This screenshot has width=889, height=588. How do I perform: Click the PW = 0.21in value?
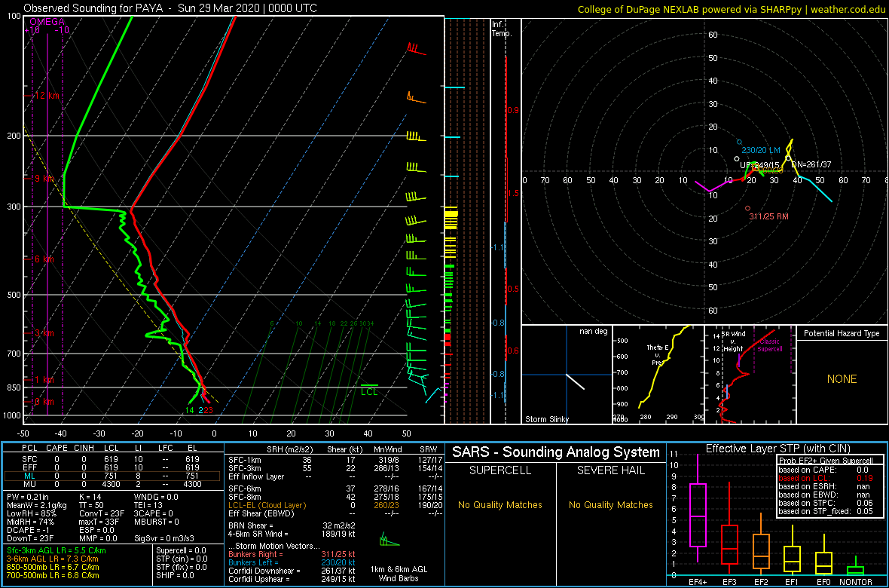click(x=27, y=499)
